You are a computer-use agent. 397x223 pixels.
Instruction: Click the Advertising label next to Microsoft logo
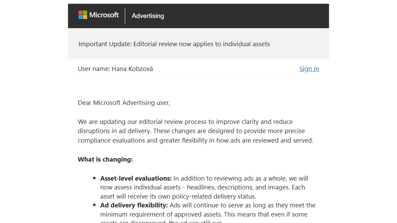pyautogui.click(x=148, y=16)
